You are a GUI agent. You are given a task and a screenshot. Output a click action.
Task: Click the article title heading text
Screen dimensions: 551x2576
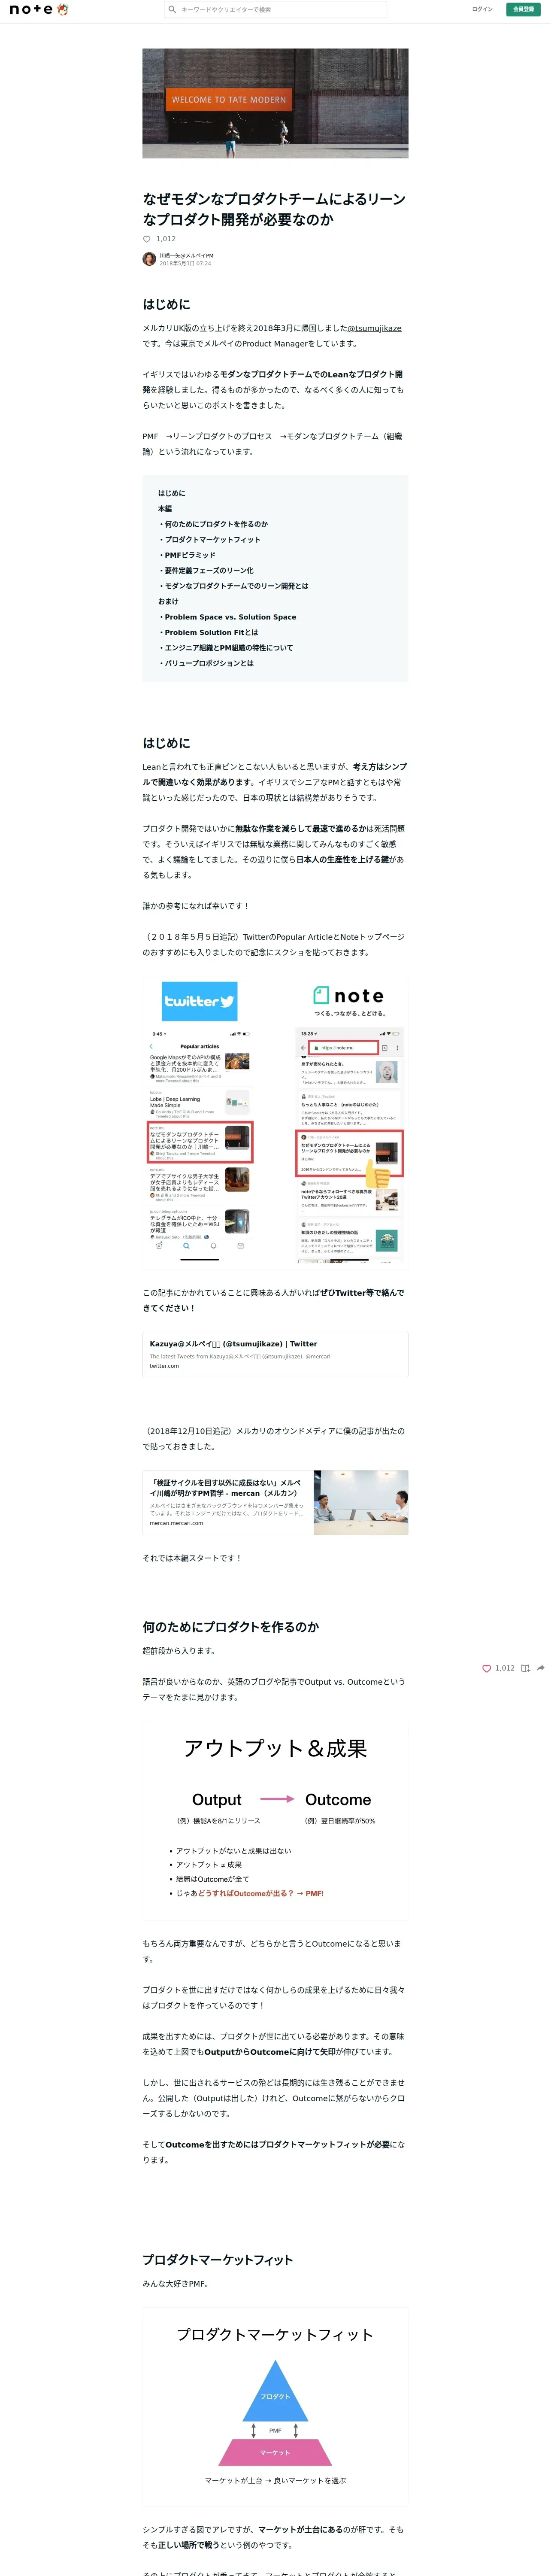[274, 209]
